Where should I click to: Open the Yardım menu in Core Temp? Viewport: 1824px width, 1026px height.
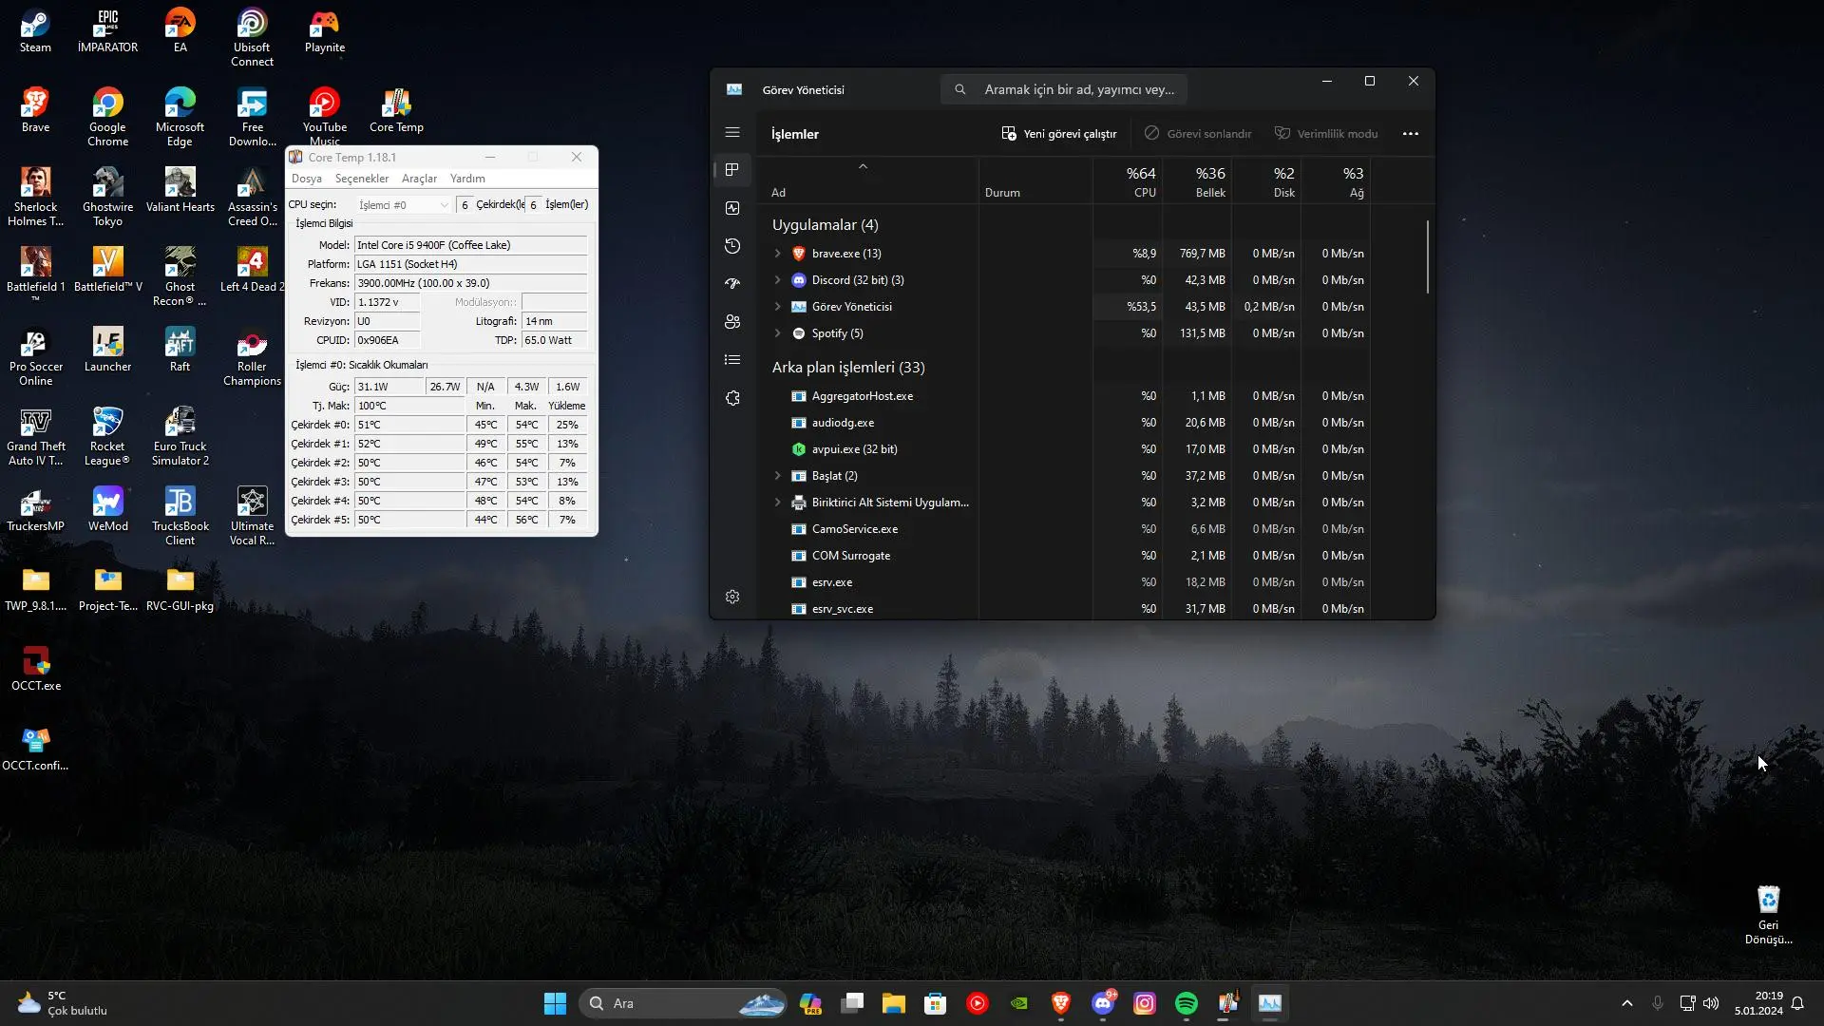click(x=467, y=179)
